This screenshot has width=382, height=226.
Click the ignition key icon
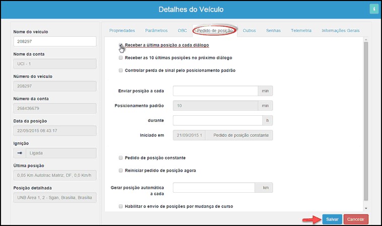click(x=20, y=153)
